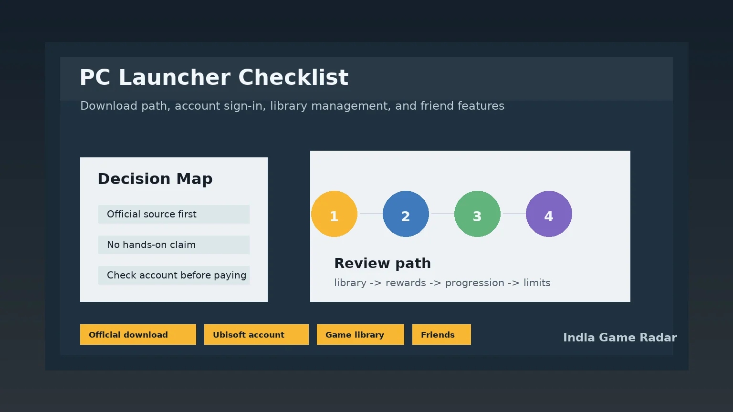Select the No hands-on claim item
This screenshot has width=733, height=412.
coord(174,245)
